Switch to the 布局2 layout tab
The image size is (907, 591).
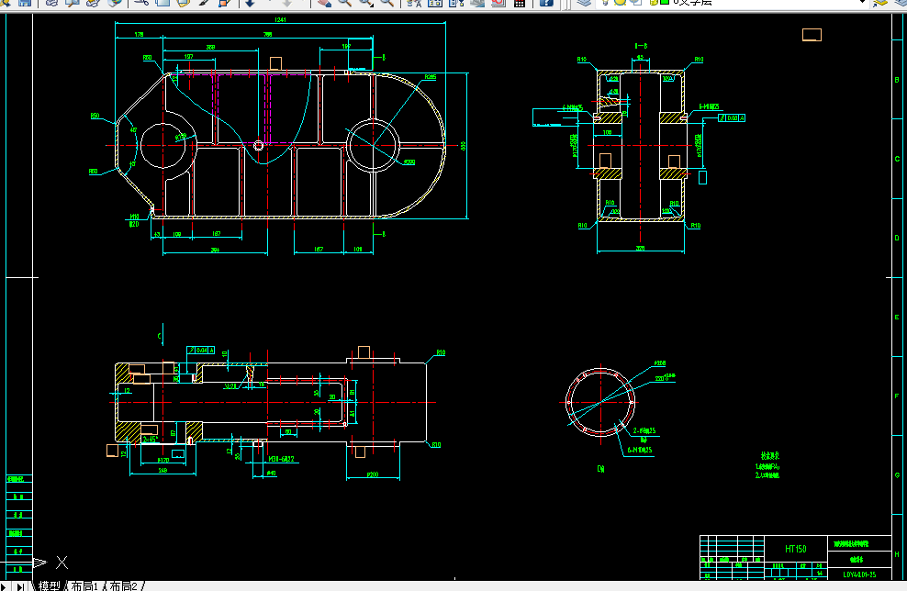point(124,585)
